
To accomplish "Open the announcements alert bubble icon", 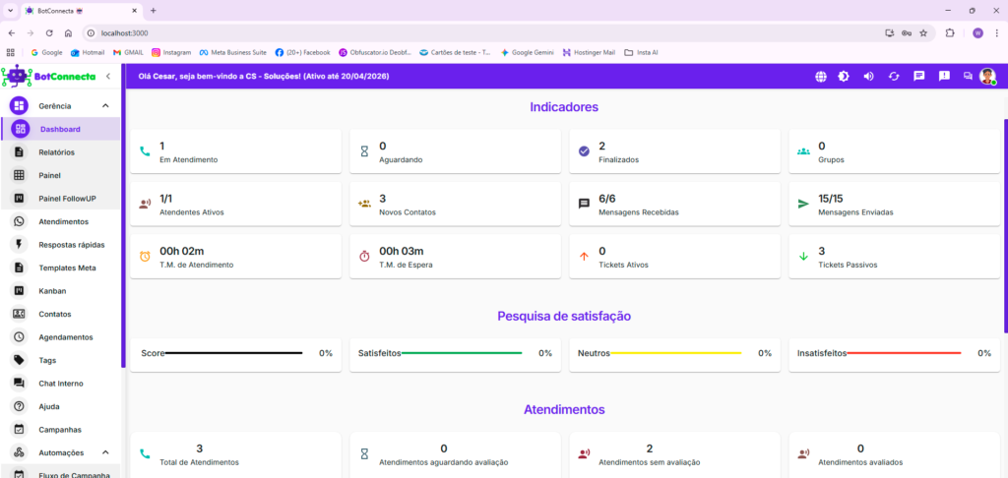I will click(x=944, y=76).
